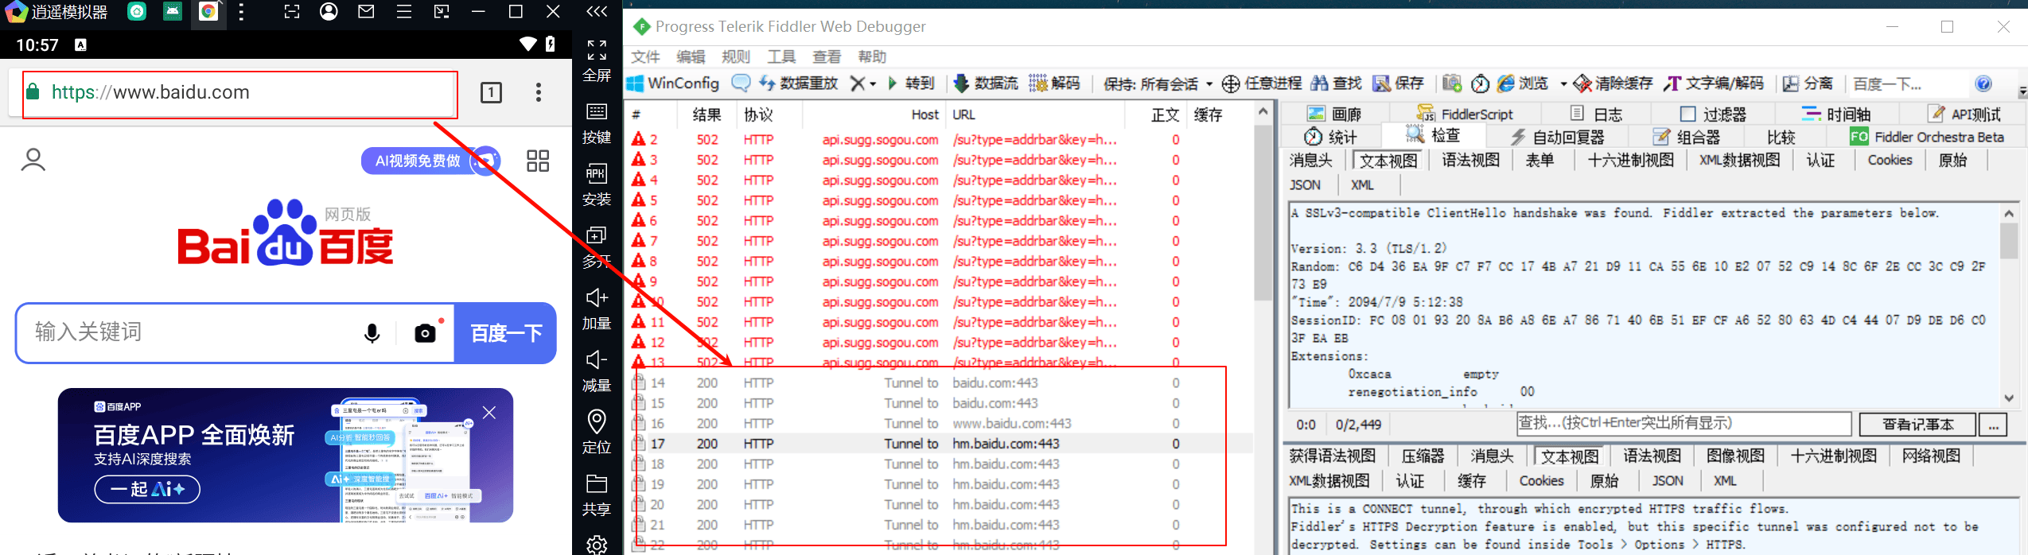Click the 一起AI+ button in Baidu banner
Screen dimensions: 2028x555
(147, 489)
